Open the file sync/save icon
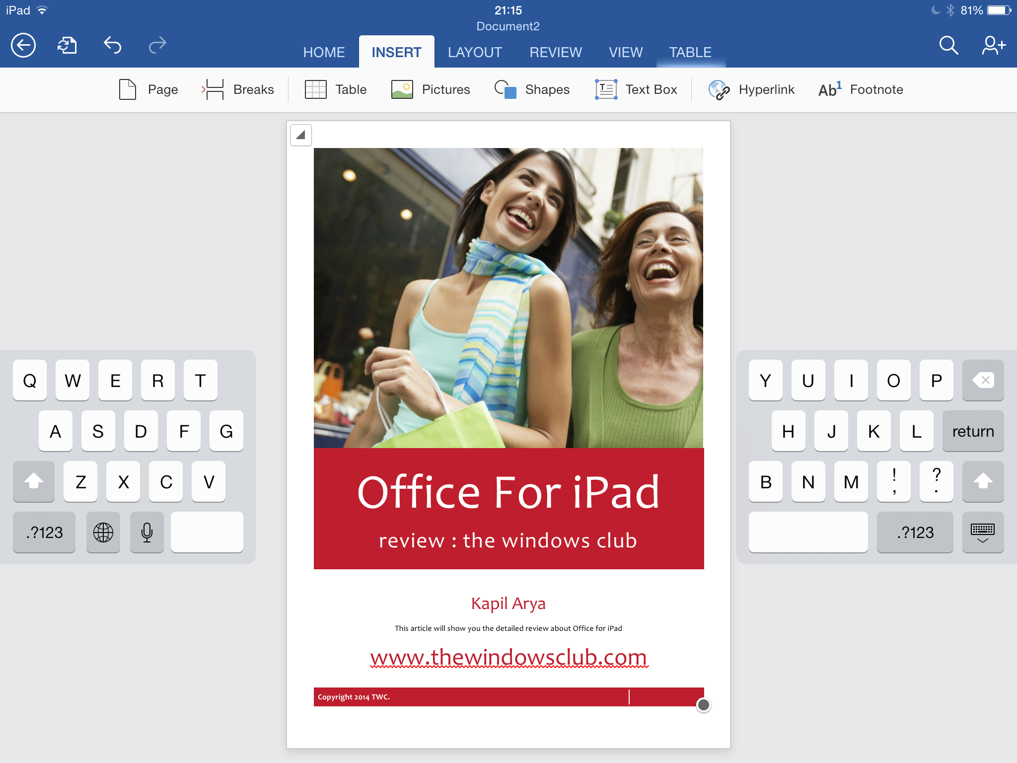The image size is (1017, 763). (x=67, y=46)
